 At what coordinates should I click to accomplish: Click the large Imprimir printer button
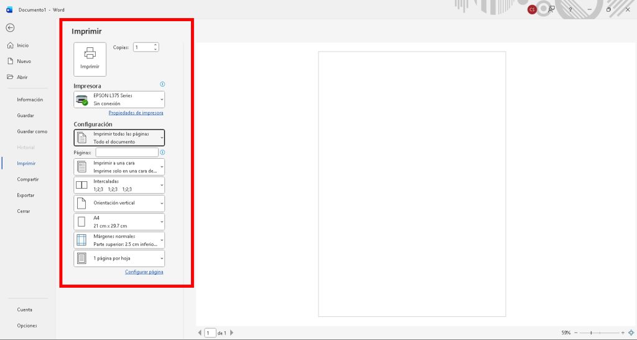tap(90, 59)
